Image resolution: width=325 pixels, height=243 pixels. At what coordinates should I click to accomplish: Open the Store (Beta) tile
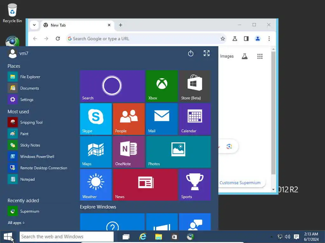click(195, 86)
